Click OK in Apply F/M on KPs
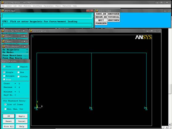The image size is (172, 129). pyautogui.click(x=9, y=116)
